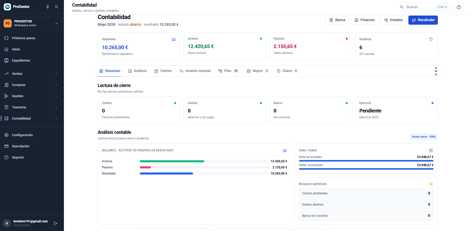This screenshot has width=471, height=231.
Task: Open the Mayor tab
Action: pyautogui.click(x=258, y=71)
